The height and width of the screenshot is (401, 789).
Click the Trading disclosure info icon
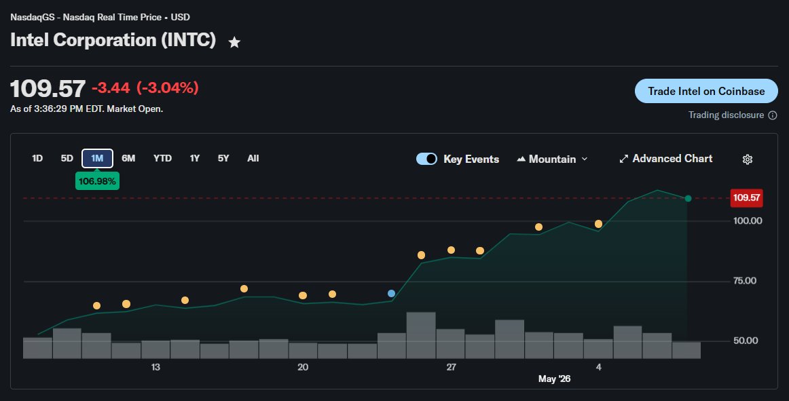click(x=773, y=115)
